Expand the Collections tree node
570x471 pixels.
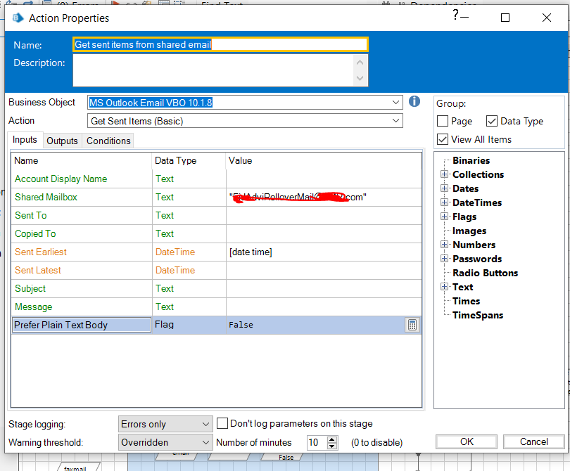[444, 174]
